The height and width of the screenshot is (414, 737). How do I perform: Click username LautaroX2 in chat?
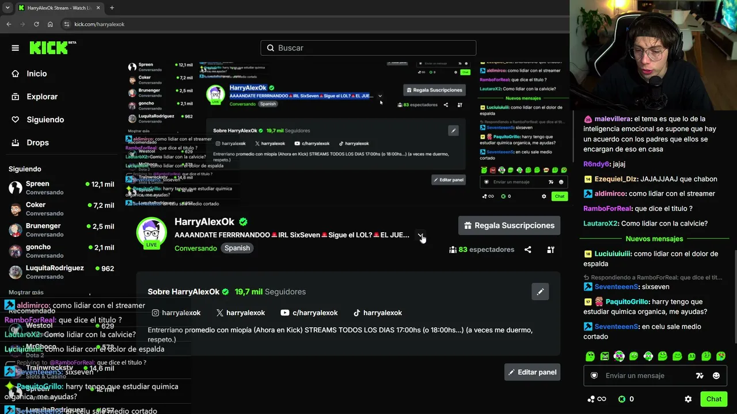click(601, 224)
